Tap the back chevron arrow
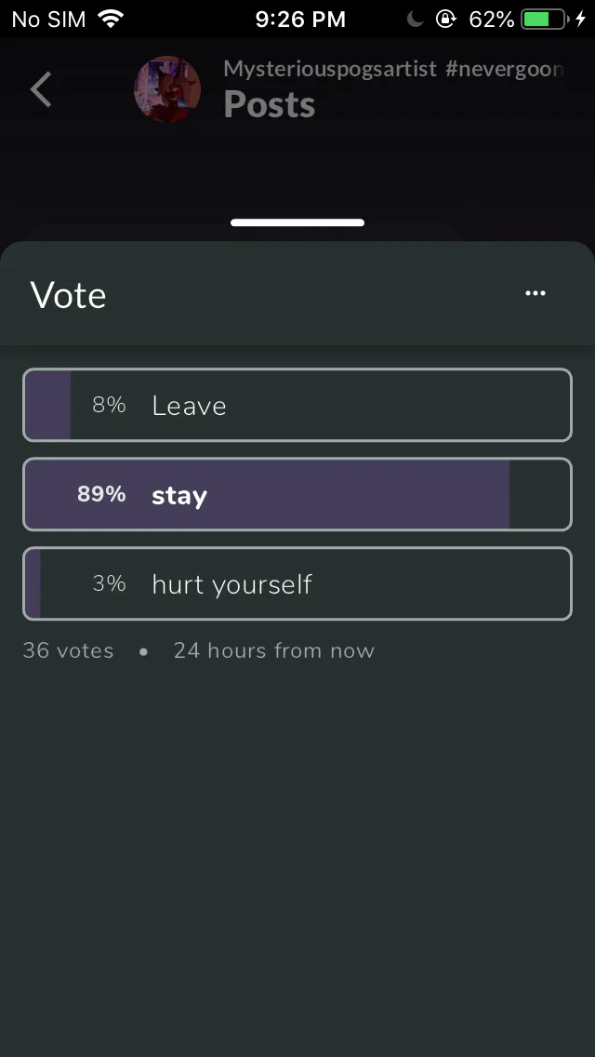This screenshot has height=1057, width=595. pyautogui.click(x=41, y=90)
